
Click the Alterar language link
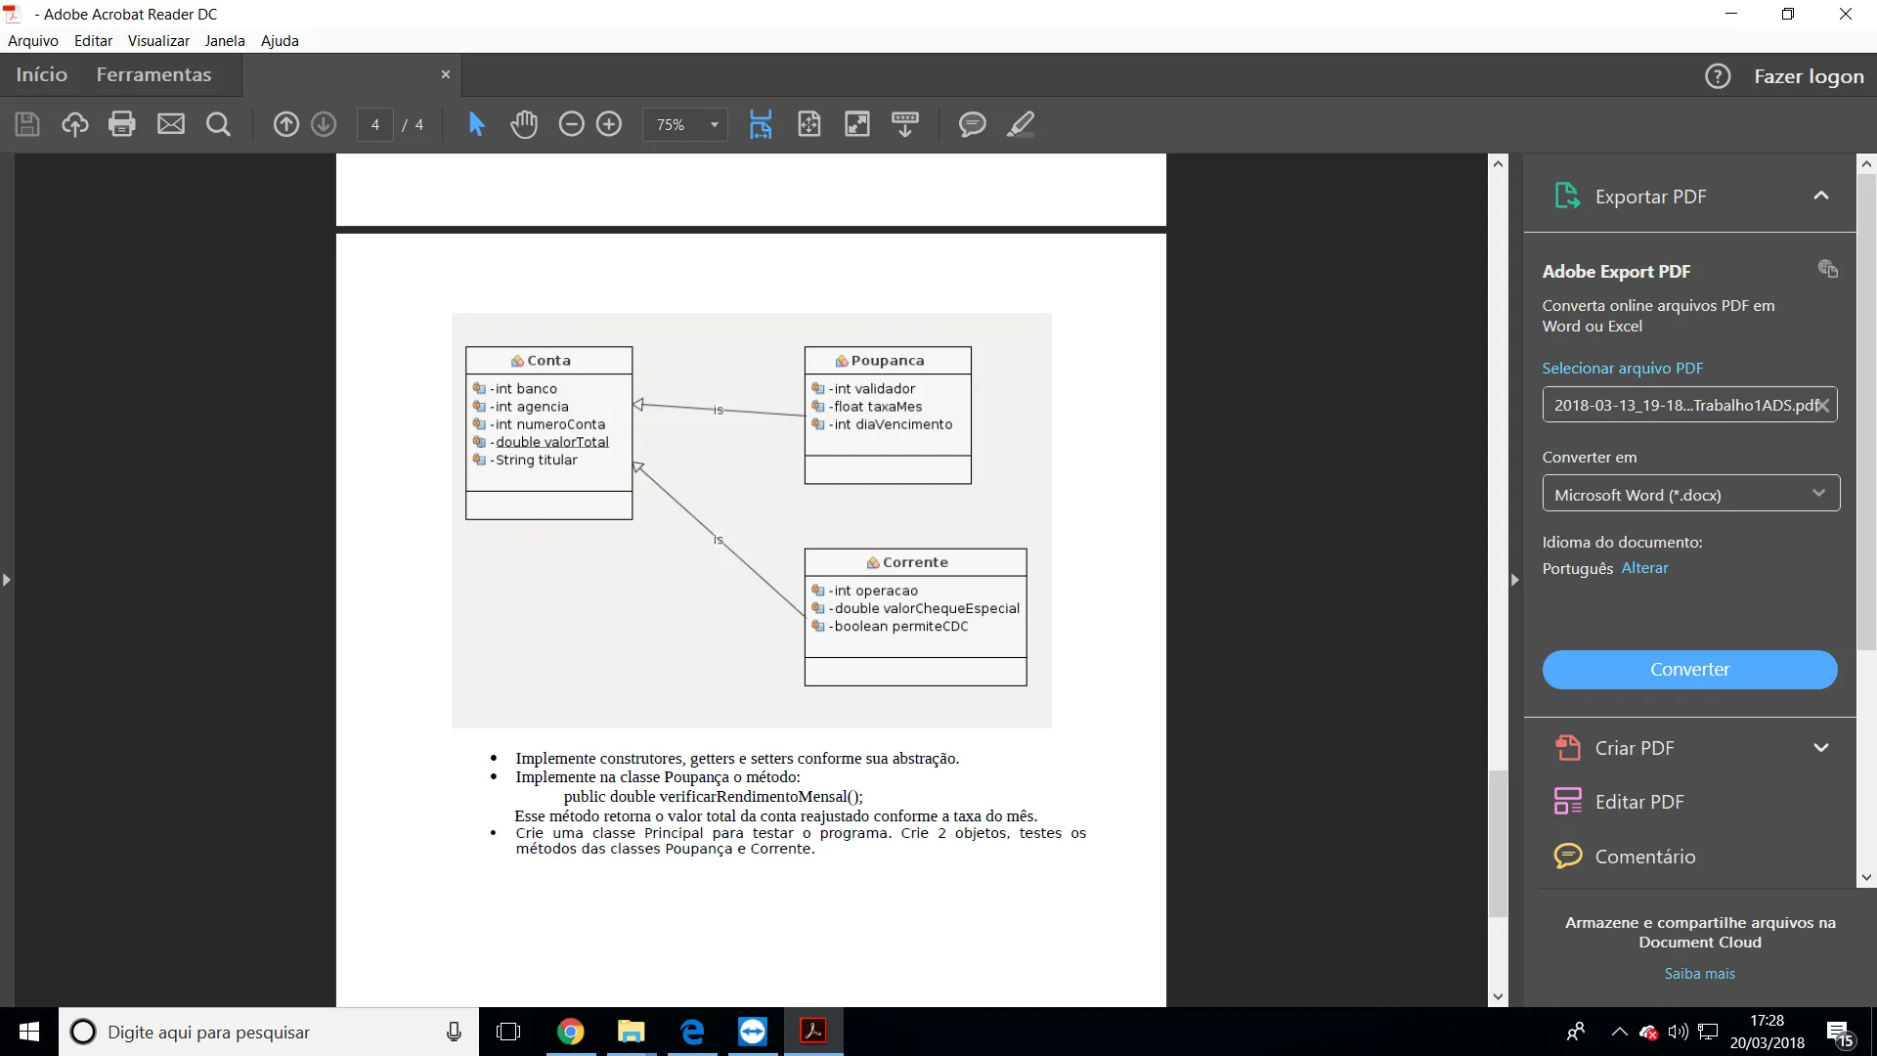(x=1644, y=568)
